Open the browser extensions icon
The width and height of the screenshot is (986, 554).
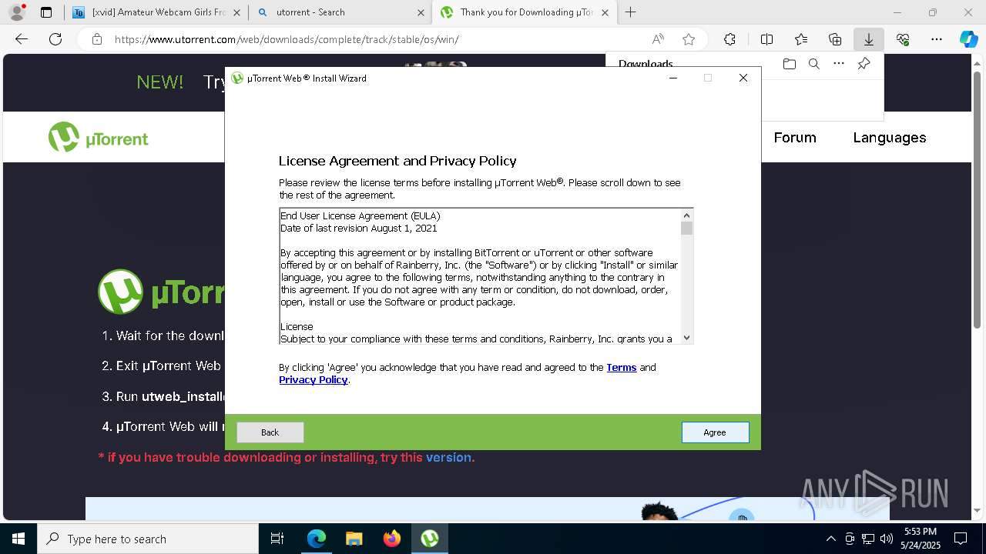(729, 39)
